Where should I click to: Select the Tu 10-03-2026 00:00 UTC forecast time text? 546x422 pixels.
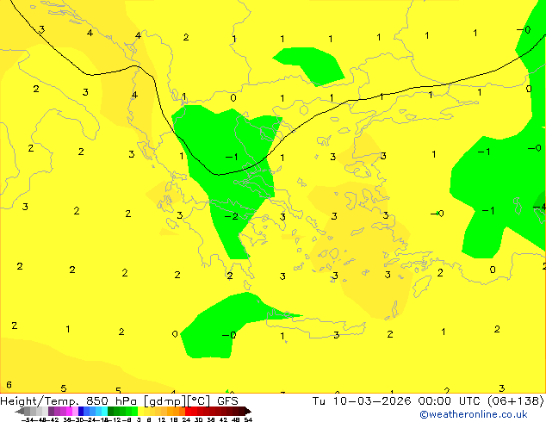[398, 400]
